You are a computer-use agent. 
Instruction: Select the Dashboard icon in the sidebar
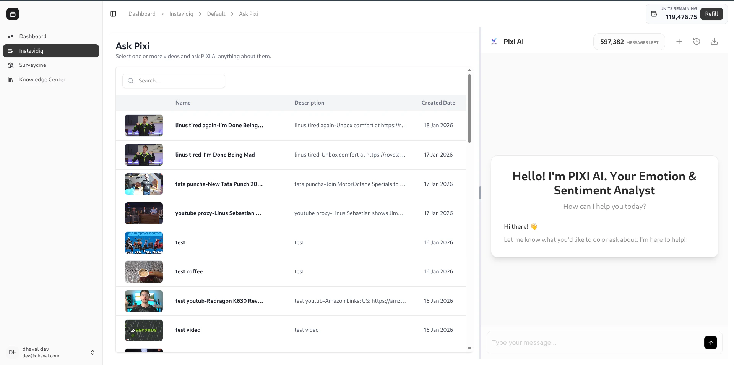click(10, 36)
